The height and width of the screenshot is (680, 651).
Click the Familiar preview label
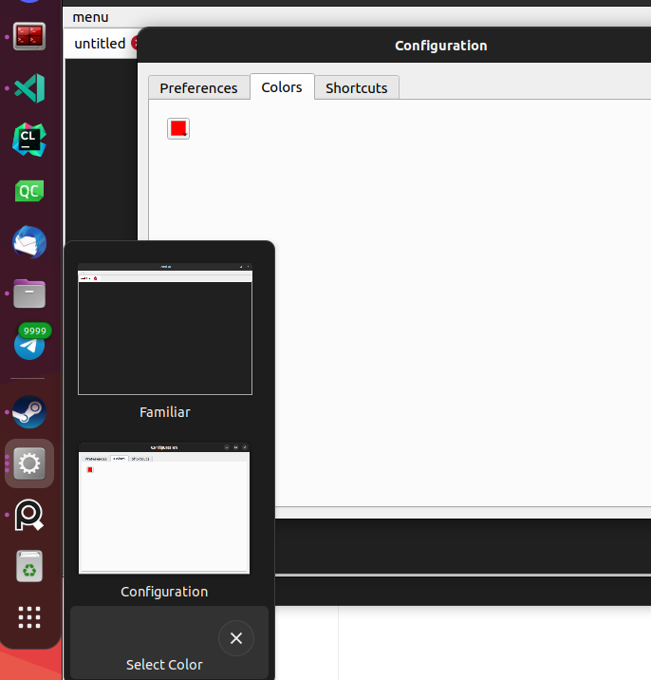coord(165,412)
